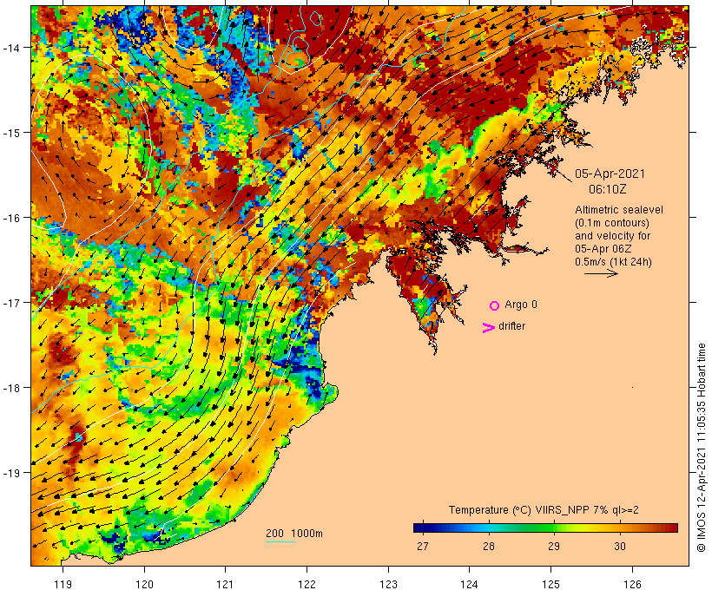
Task: Click the '(0.1m contours)' caption line
Action: [x=612, y=223]
